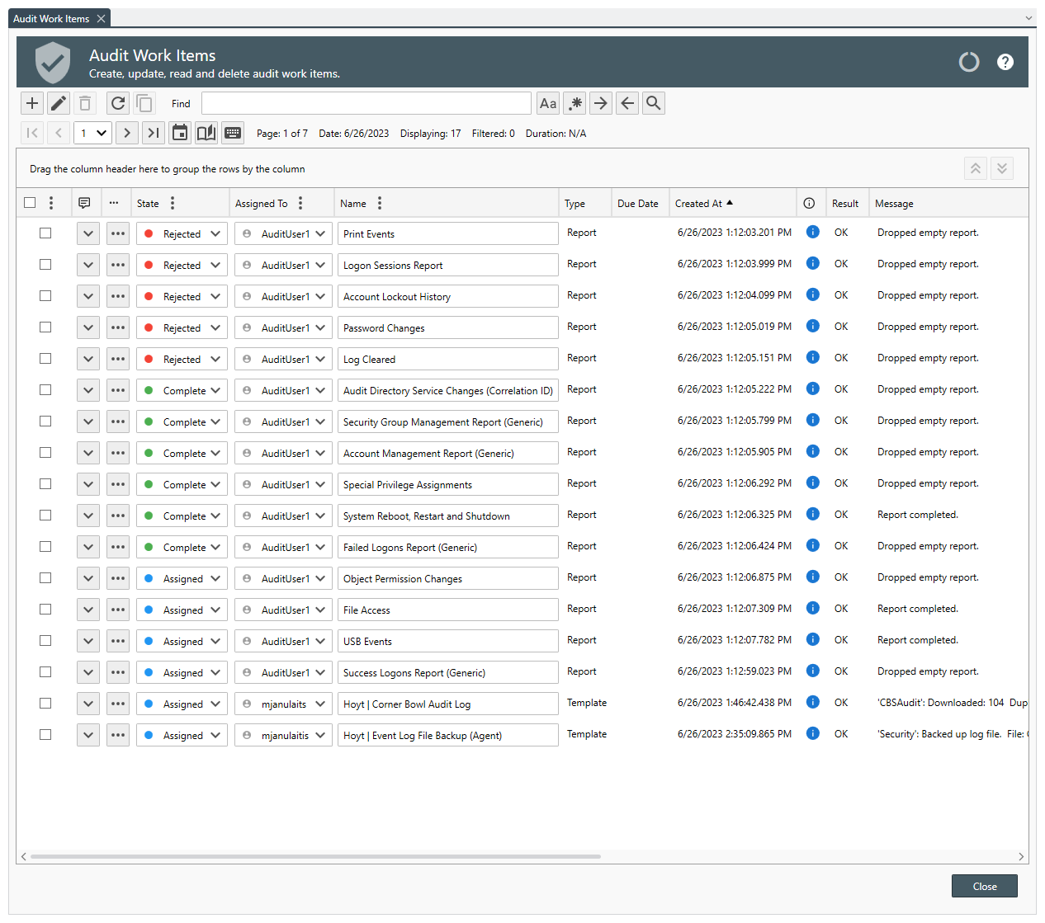The height and width of the screenshot is (923, 1045).
Task: Click the pencil edit icon in toolbar
Action: 59,103
